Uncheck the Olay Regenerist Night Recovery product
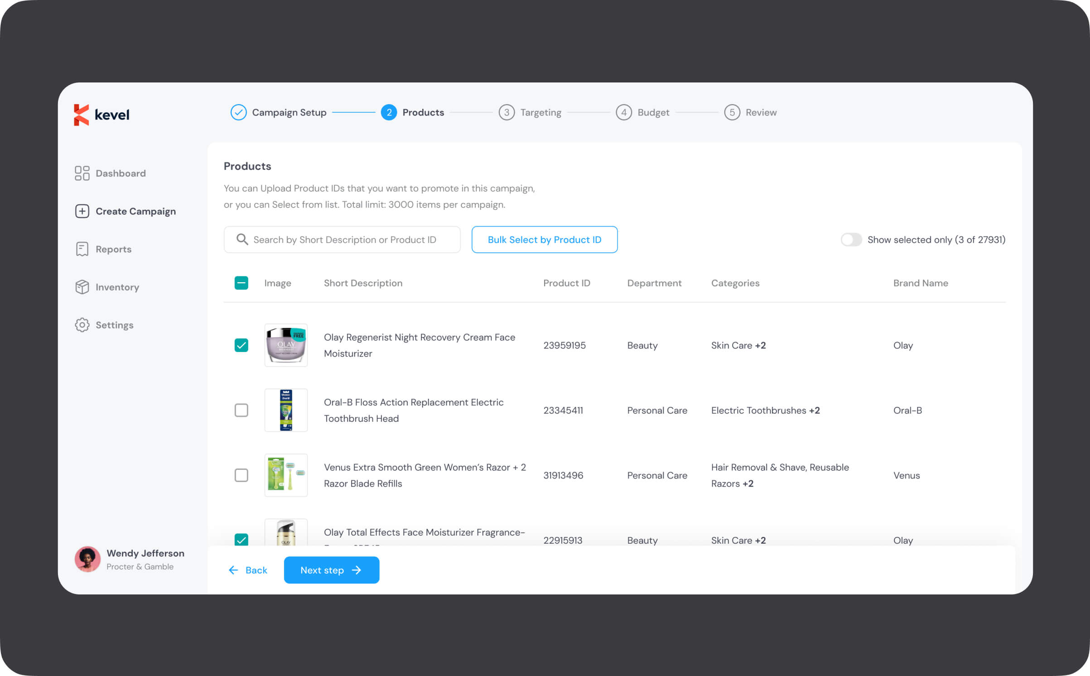The height and width of the screenshot is (676, 1090). pyautogui.click(x=241, y=345)
